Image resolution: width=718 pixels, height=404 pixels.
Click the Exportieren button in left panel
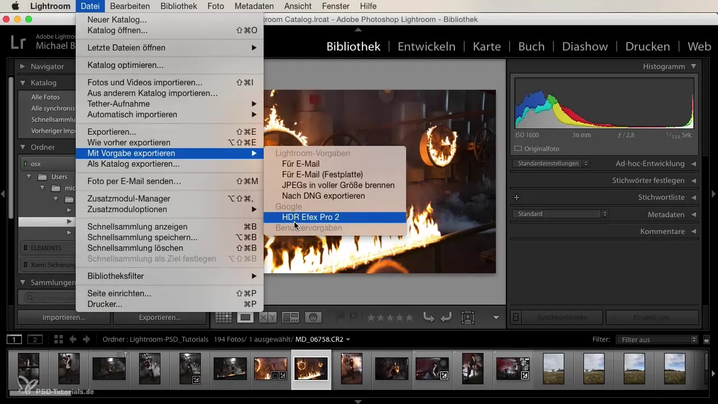pyautogui.click(x=160, y=318)
